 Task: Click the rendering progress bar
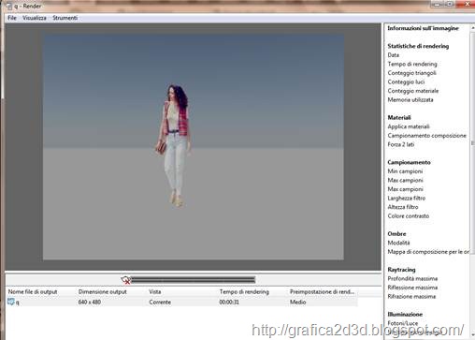193,280
